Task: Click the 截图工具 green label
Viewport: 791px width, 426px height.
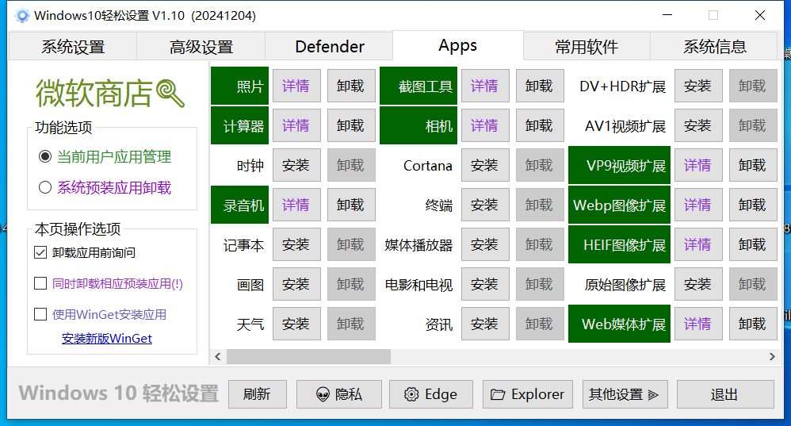Action: (x=418, y=86)
